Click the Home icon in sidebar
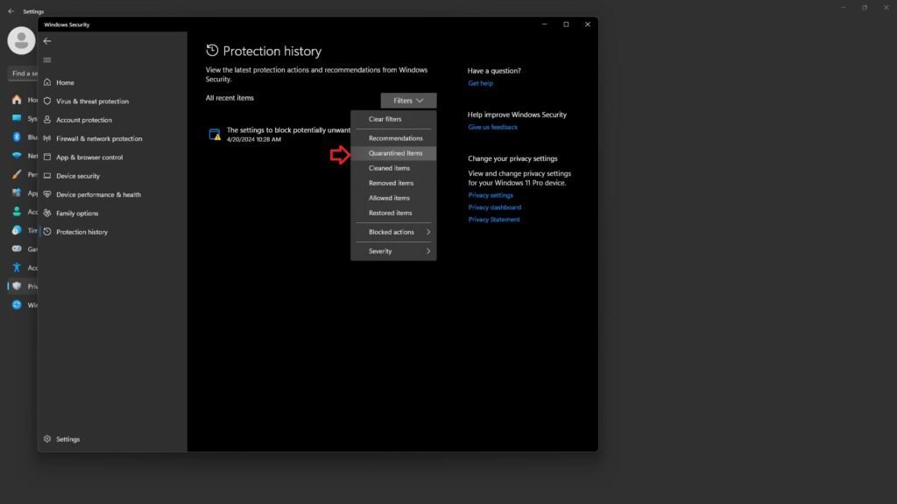Screen dimensions: 897x504 [47, 82]
